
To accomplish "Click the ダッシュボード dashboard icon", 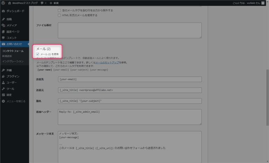I will click(x=4, y=12).
